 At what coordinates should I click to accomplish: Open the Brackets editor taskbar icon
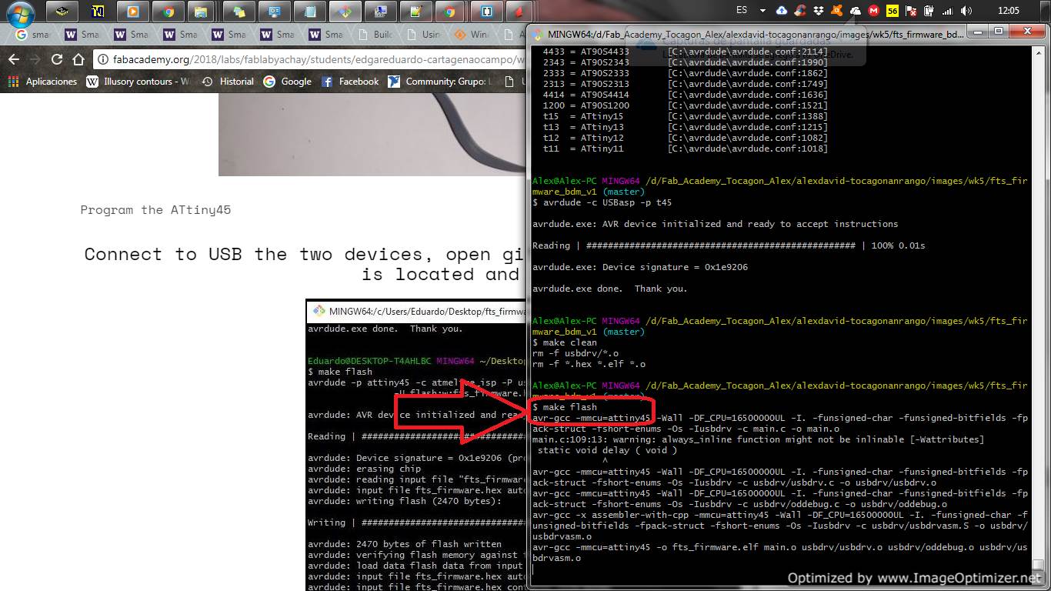pyautogui.click(x=487, y=12)
